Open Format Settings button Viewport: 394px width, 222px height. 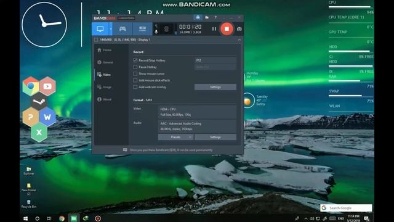[215, 137]
